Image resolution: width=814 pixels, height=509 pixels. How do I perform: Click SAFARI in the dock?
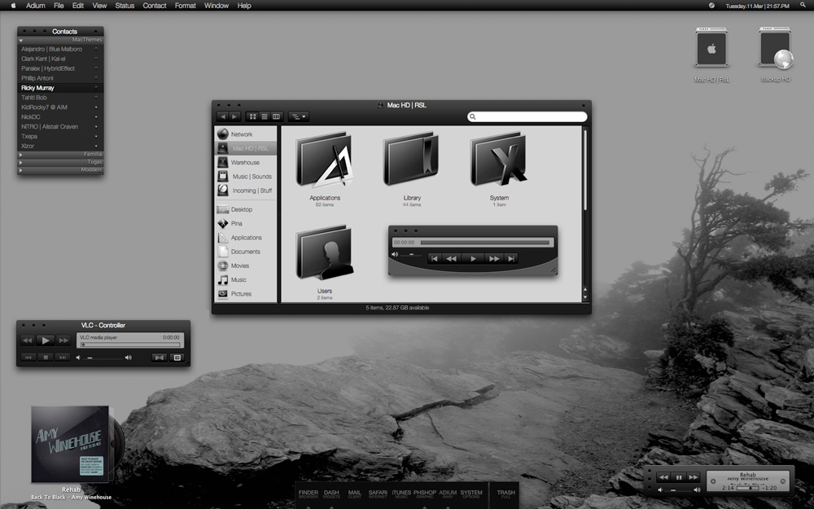pyautogui.click(x=378, y=494)
